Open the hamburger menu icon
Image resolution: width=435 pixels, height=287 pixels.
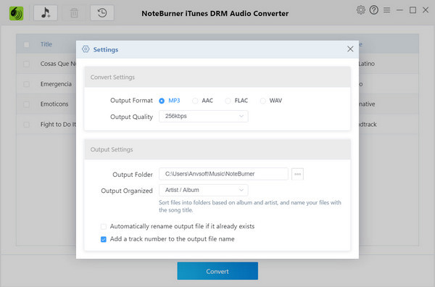point(386,10)
